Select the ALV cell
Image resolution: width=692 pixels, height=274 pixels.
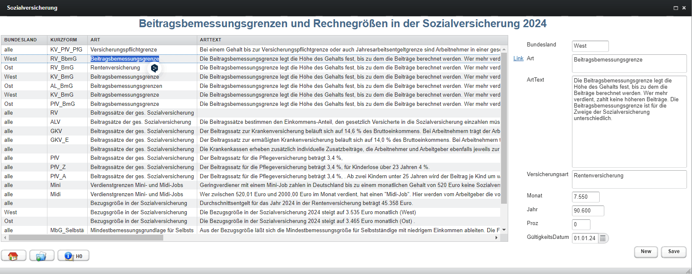[67, 122]
